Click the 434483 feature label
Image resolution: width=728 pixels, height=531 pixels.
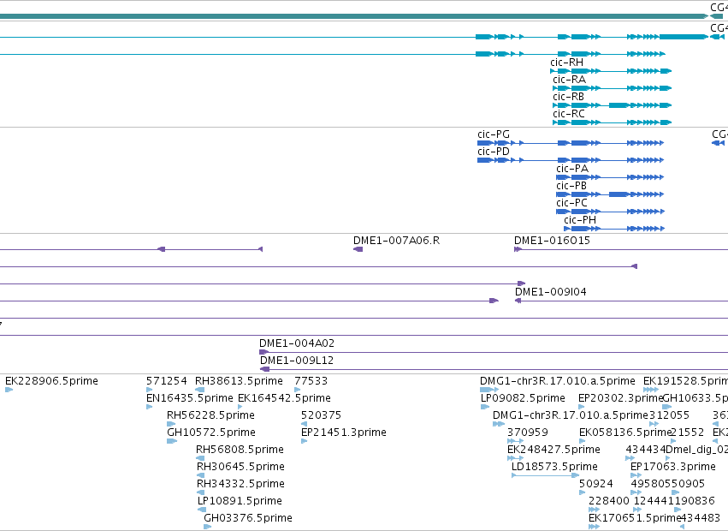point(700,518)
